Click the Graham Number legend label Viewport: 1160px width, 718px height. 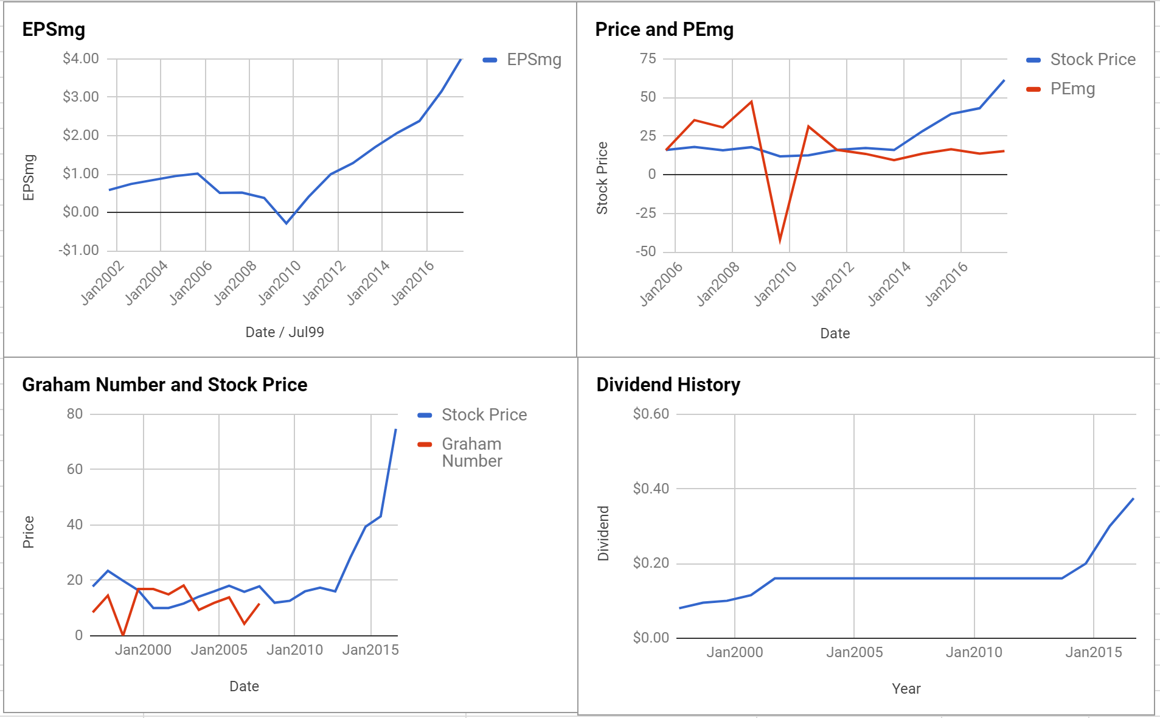click(472, 452)
